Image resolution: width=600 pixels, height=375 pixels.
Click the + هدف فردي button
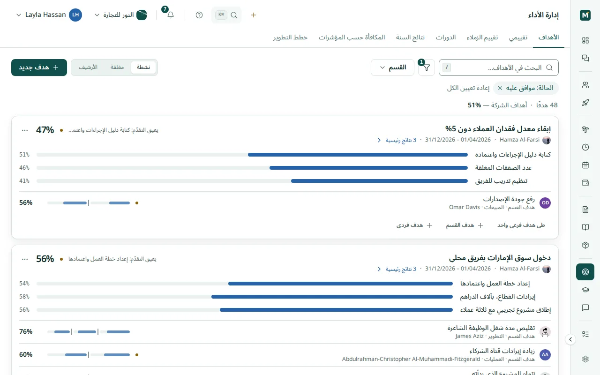[x=414, y=225]
